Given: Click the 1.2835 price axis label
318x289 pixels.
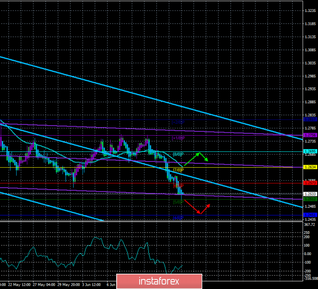Looking at the screenshot, I should click(x=310, y=115).
